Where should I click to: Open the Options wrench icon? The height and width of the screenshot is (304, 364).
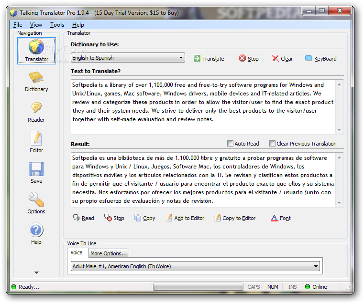click(x=36, y=199)
